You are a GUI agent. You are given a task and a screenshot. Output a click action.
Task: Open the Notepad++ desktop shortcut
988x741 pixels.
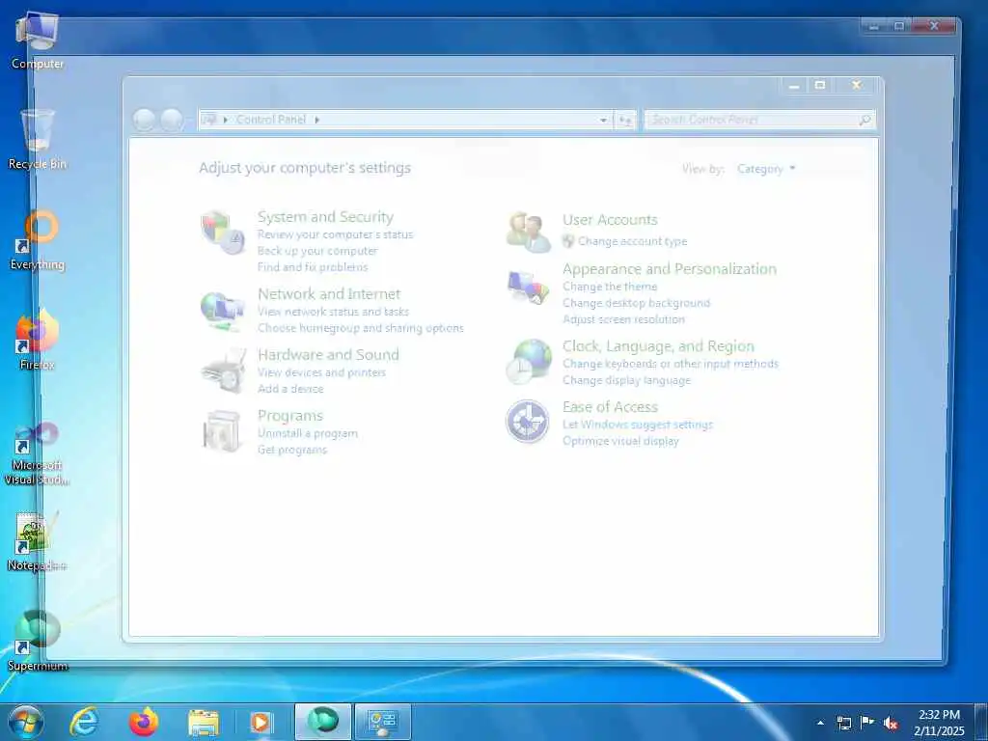point(38,541)
